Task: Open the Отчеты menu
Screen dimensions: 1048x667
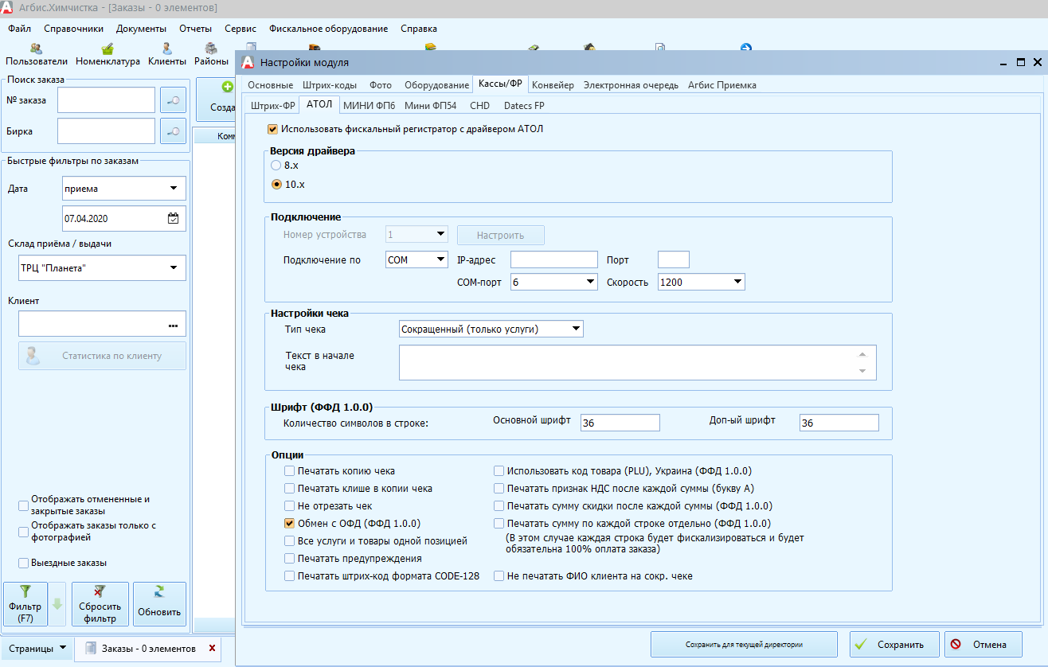Action: pos(195,29)
